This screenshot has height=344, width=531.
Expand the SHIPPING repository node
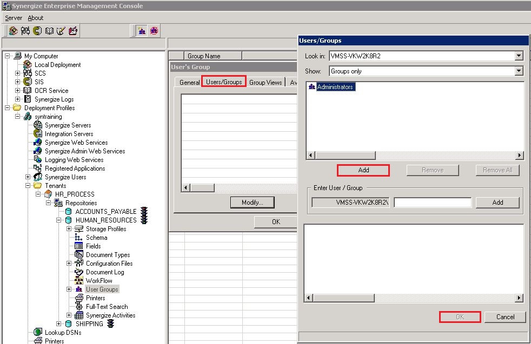point(58,323)
